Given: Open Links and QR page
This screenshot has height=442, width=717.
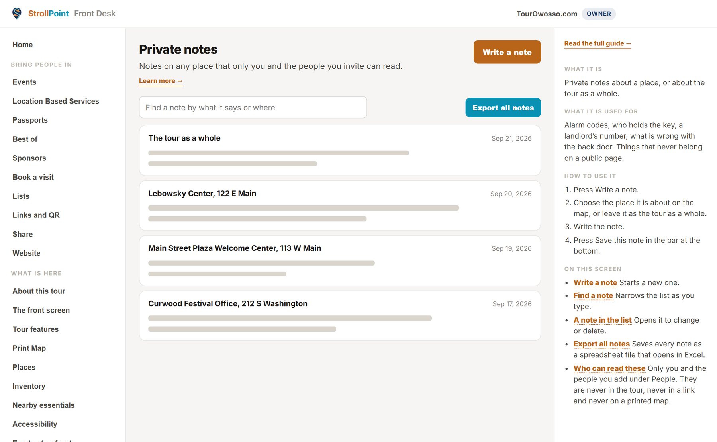Looking at the screenshot, I should 36,215.
